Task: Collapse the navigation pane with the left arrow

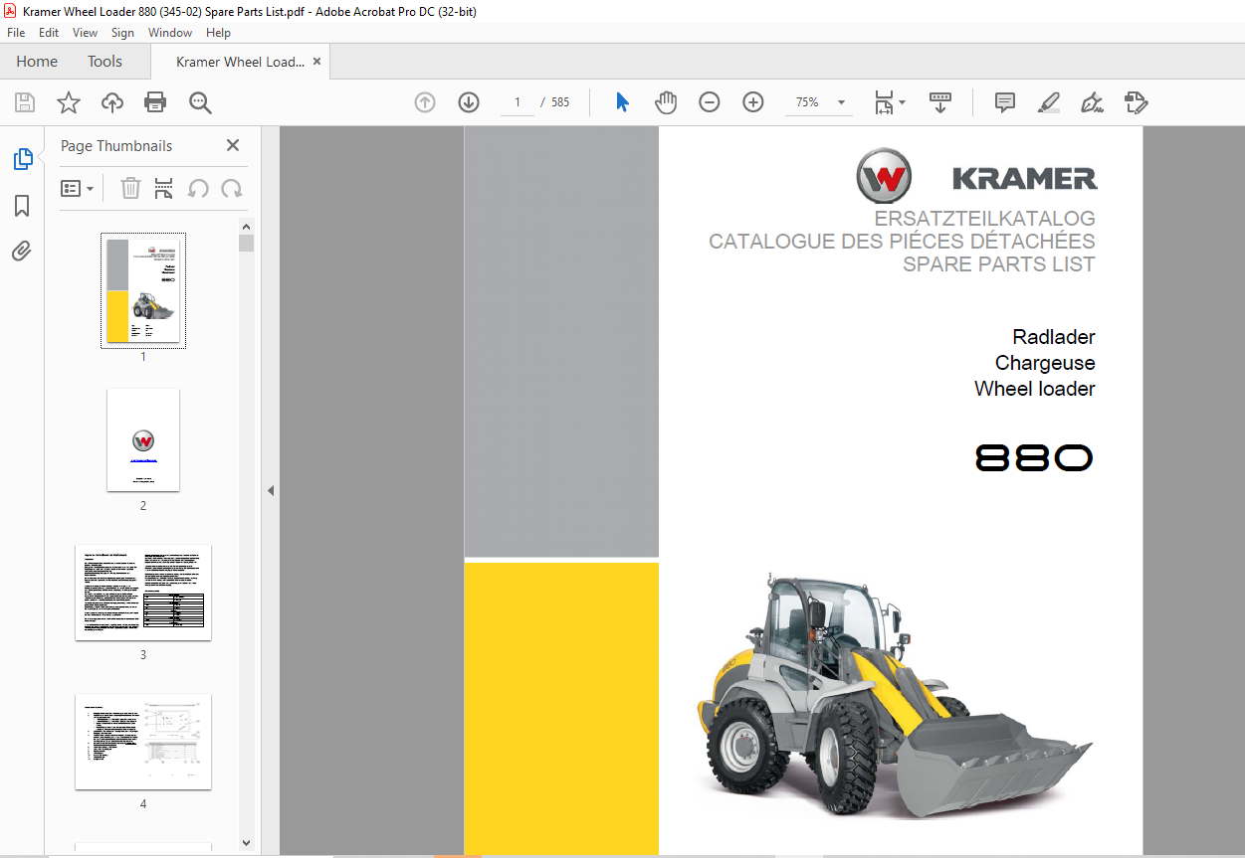Action: [x=270, y=490]
